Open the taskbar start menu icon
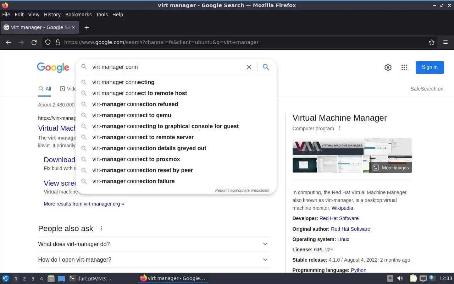This screenshot has height=284, width=454. pos(6,279)
